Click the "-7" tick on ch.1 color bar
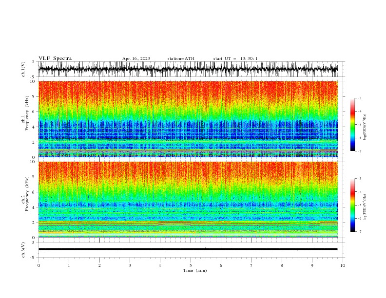Screen dimensions: 386x298 tap(360, 151)
